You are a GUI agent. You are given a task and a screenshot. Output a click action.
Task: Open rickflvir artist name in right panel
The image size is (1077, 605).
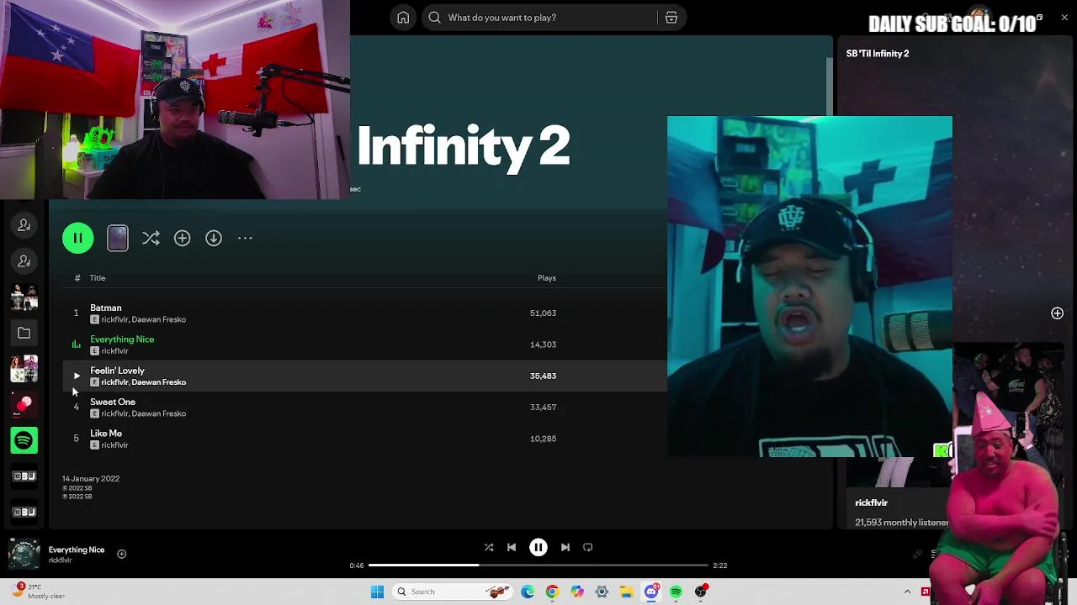coord(871,503)
